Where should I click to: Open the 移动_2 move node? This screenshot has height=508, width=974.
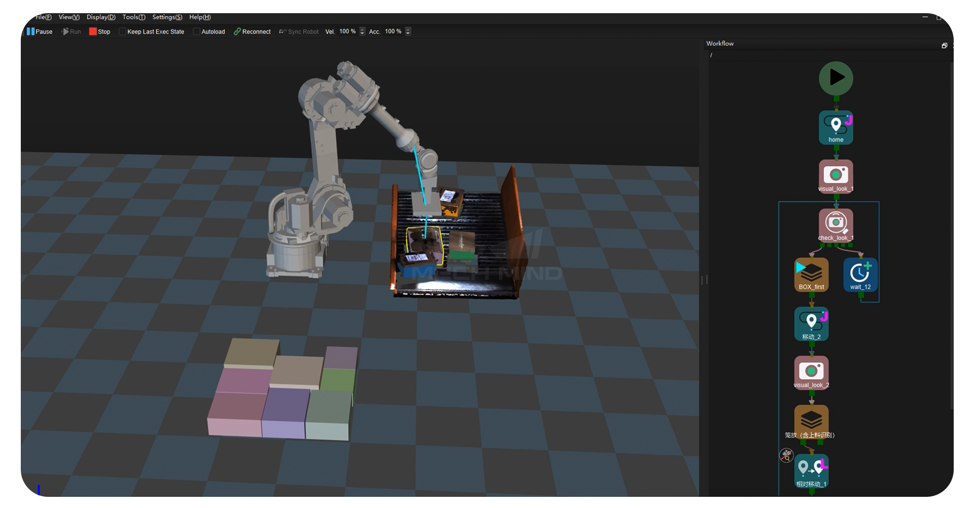[x=811, y=323]
